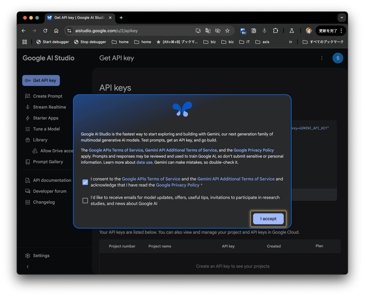Open the すべてのブックマーク folder

[x=323, y=42]
